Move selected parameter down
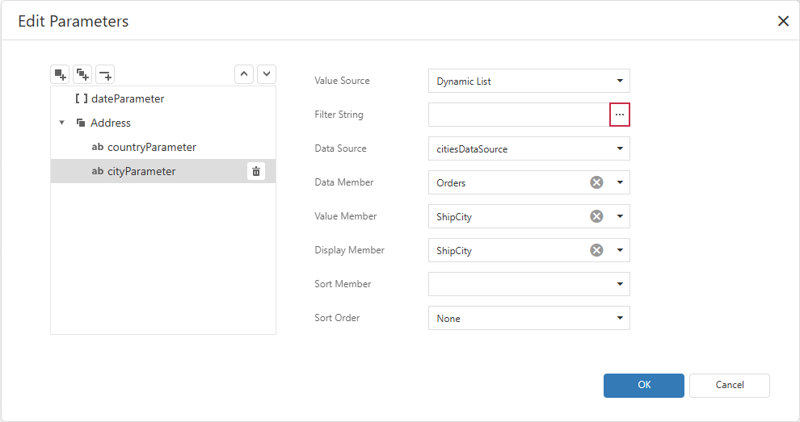The height and width of the screenshot is (422, 800). (x=267, y=74)
